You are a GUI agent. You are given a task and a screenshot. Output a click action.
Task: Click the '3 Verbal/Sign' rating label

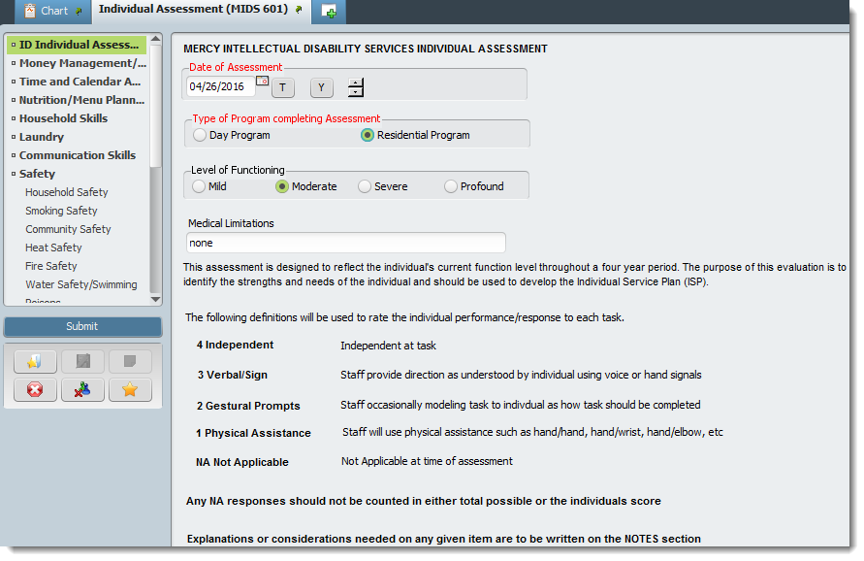click(x=233, y=375)
